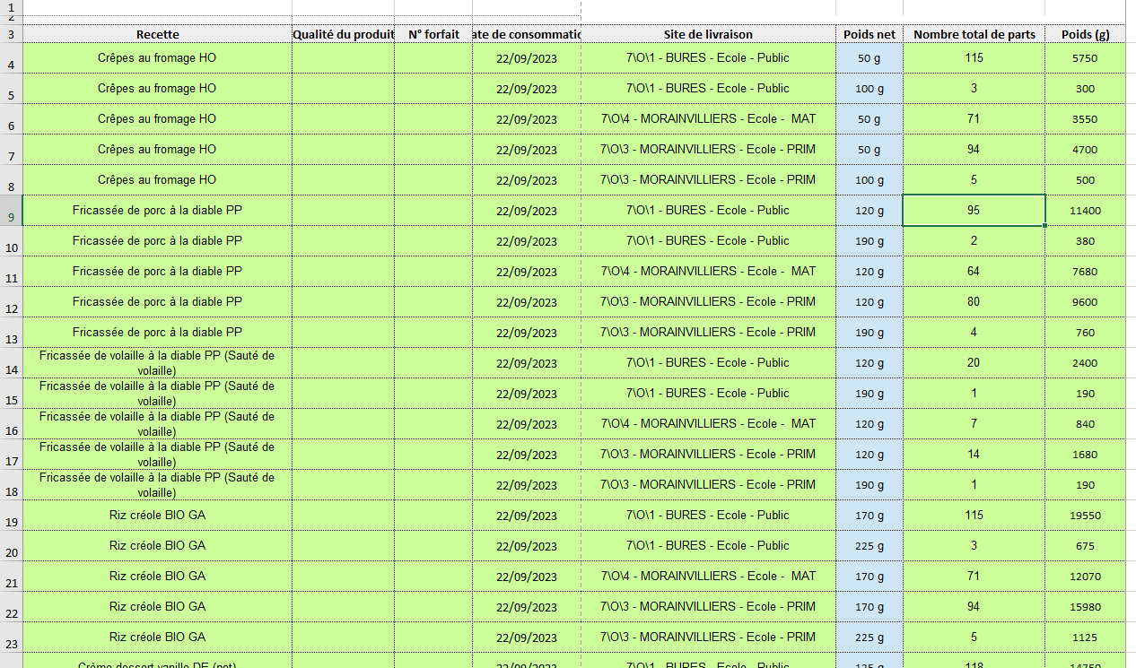The image size is (1136, 668).
Task: Select Riz créole BIO GA cell in row 19
Action: tap(157, 516)
